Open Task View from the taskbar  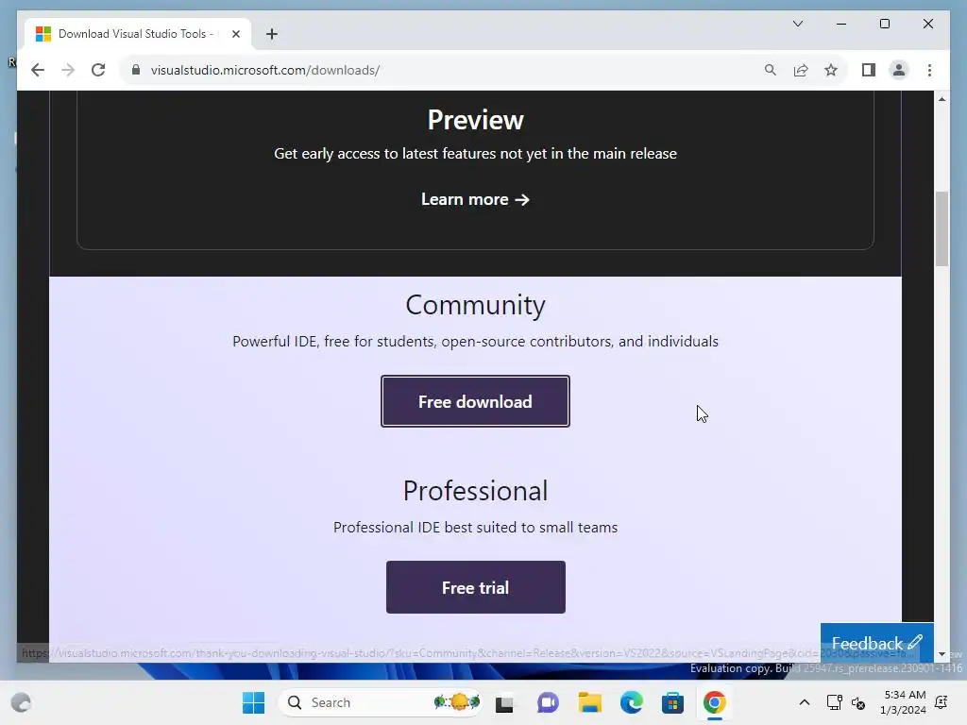pyautogui.click(x=504, y=702)
